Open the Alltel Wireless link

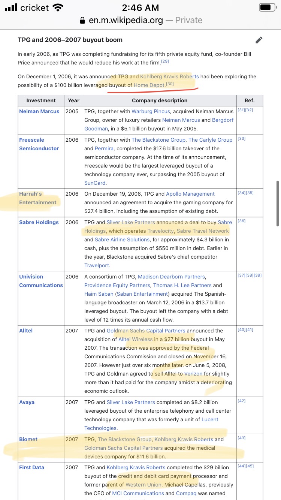pyautogui.click(x=136, y=339)
